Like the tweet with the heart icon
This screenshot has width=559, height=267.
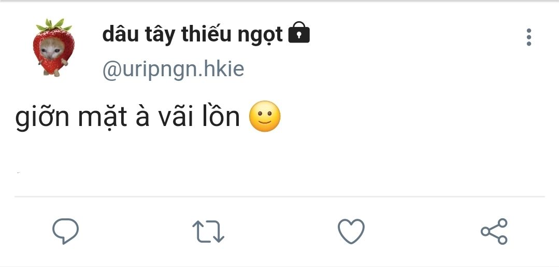[x=351, y=231]
